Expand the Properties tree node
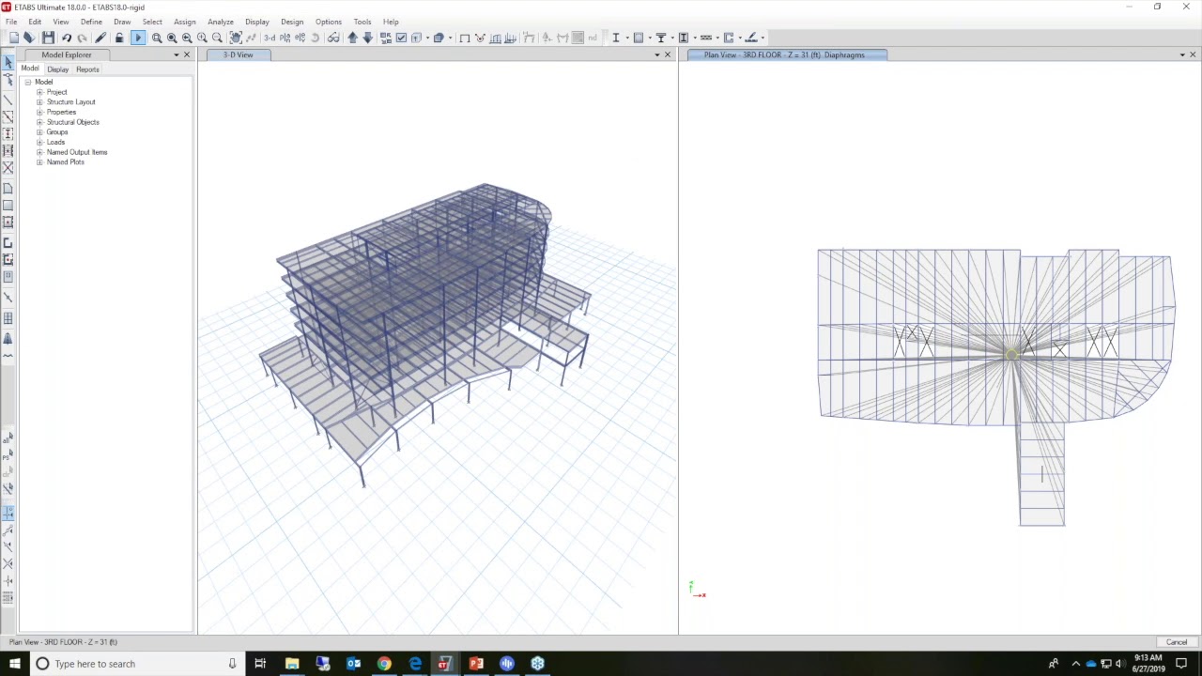This screenshot has width=1202, height=676. [39, 113]
